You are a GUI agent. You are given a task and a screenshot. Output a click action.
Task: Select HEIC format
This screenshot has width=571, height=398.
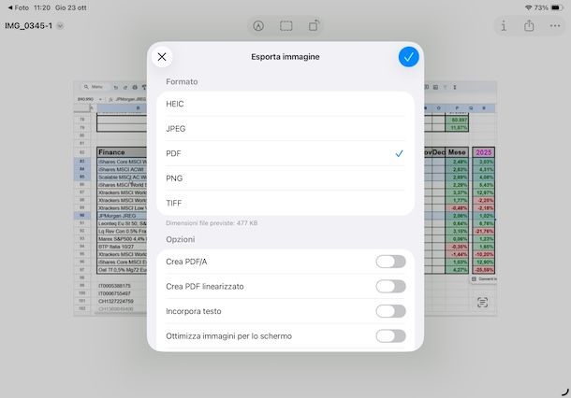pos(285,104)
